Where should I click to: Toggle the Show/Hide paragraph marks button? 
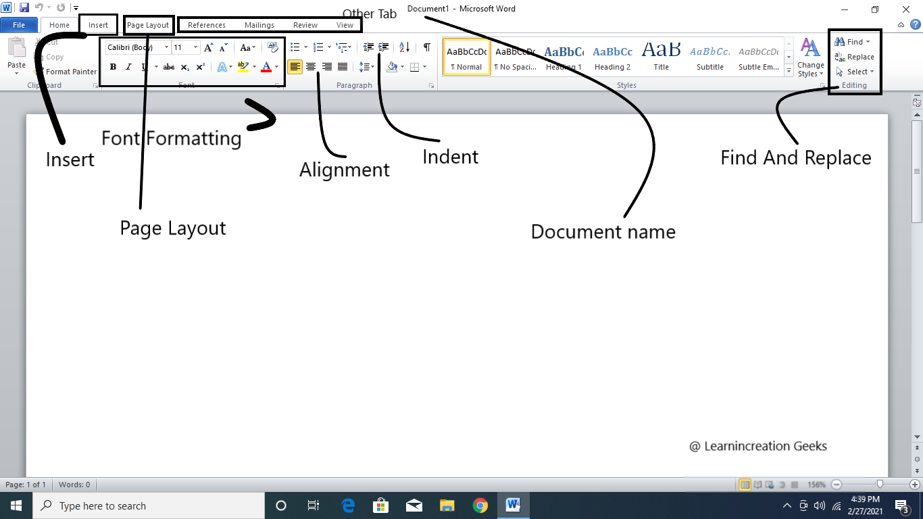click(x=426, y=47)
